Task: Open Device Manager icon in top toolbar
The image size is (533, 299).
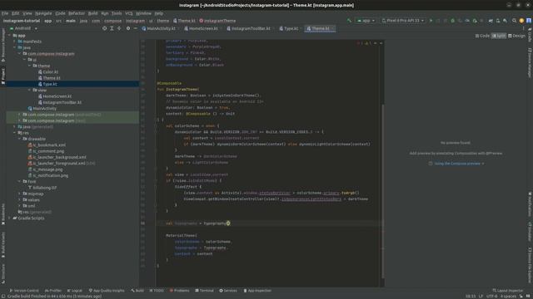Action: click(498, 21)
